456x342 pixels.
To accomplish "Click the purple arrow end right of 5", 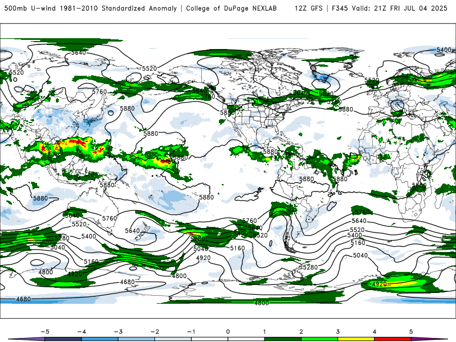I will click(x=429, y=339).
